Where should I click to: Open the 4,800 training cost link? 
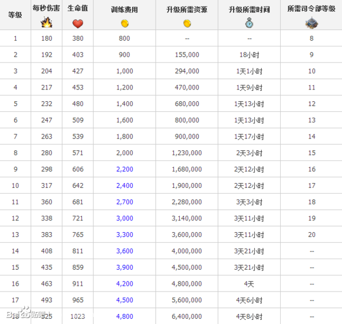(x=124, y=316)
